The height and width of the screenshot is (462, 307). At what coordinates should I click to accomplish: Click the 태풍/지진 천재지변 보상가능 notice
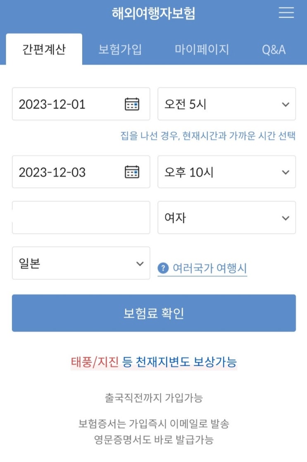[154, 362]
